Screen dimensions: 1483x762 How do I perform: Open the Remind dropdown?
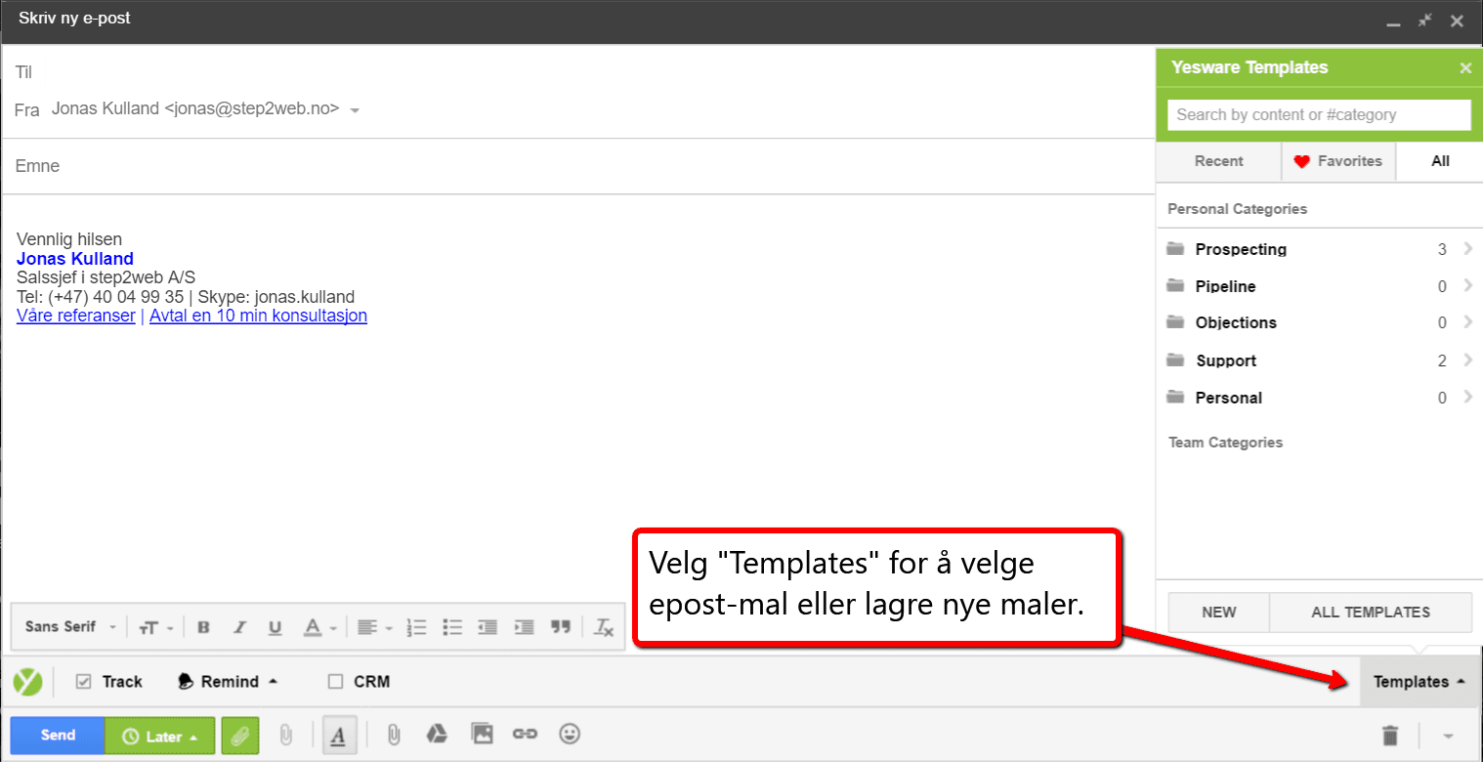pyautogui.click(x=226, y=682)
